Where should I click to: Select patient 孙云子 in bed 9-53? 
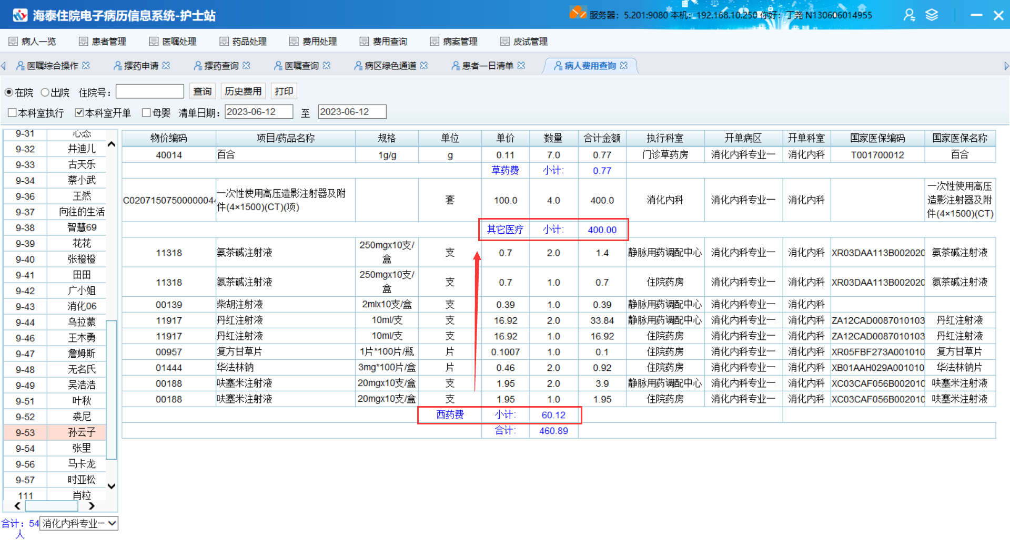pos(55,432)
